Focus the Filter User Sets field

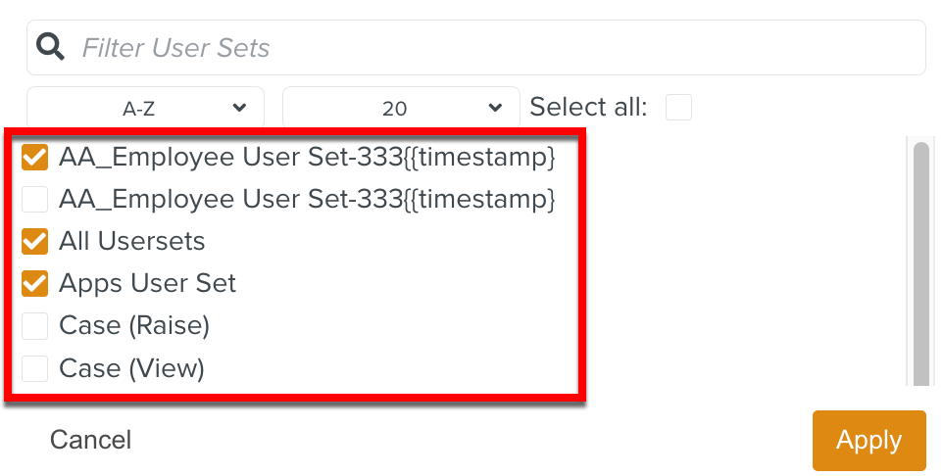(490, 48)
